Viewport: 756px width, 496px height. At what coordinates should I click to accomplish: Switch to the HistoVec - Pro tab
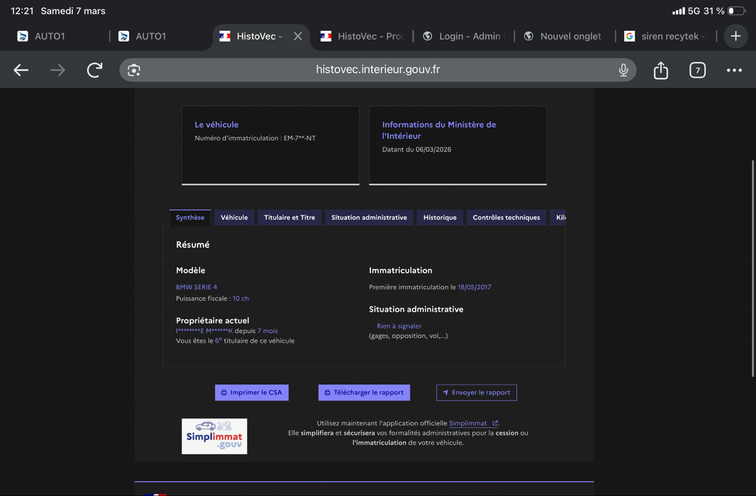coord(362,37)
